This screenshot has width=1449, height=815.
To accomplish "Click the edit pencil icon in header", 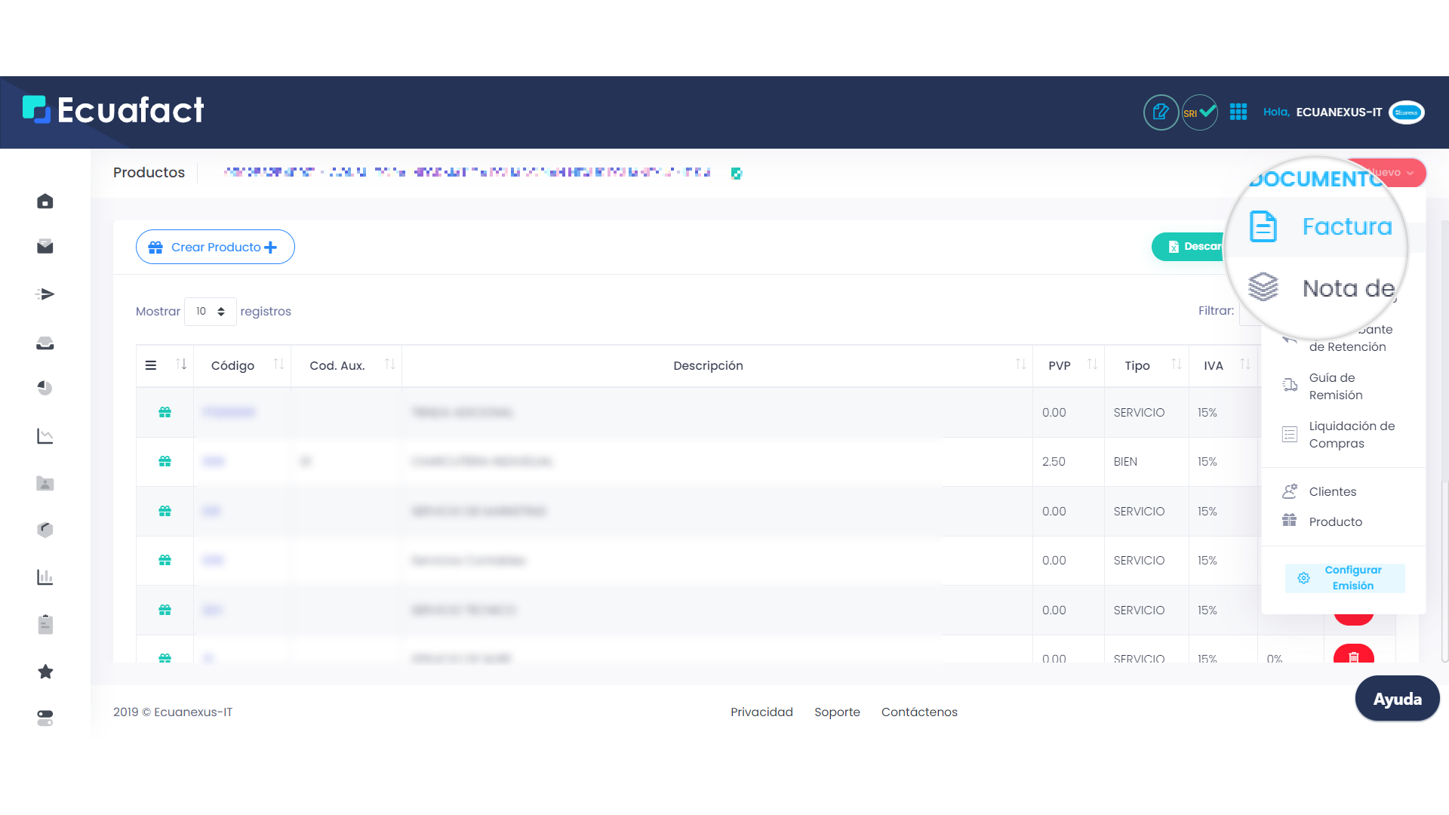I will pos(1161,112).
